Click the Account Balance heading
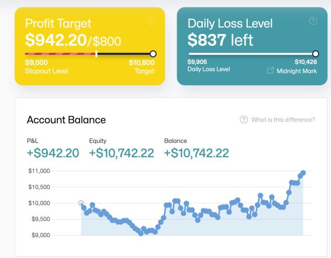The height and width of the screenshot is (258, 331). (x=66, y=120)
